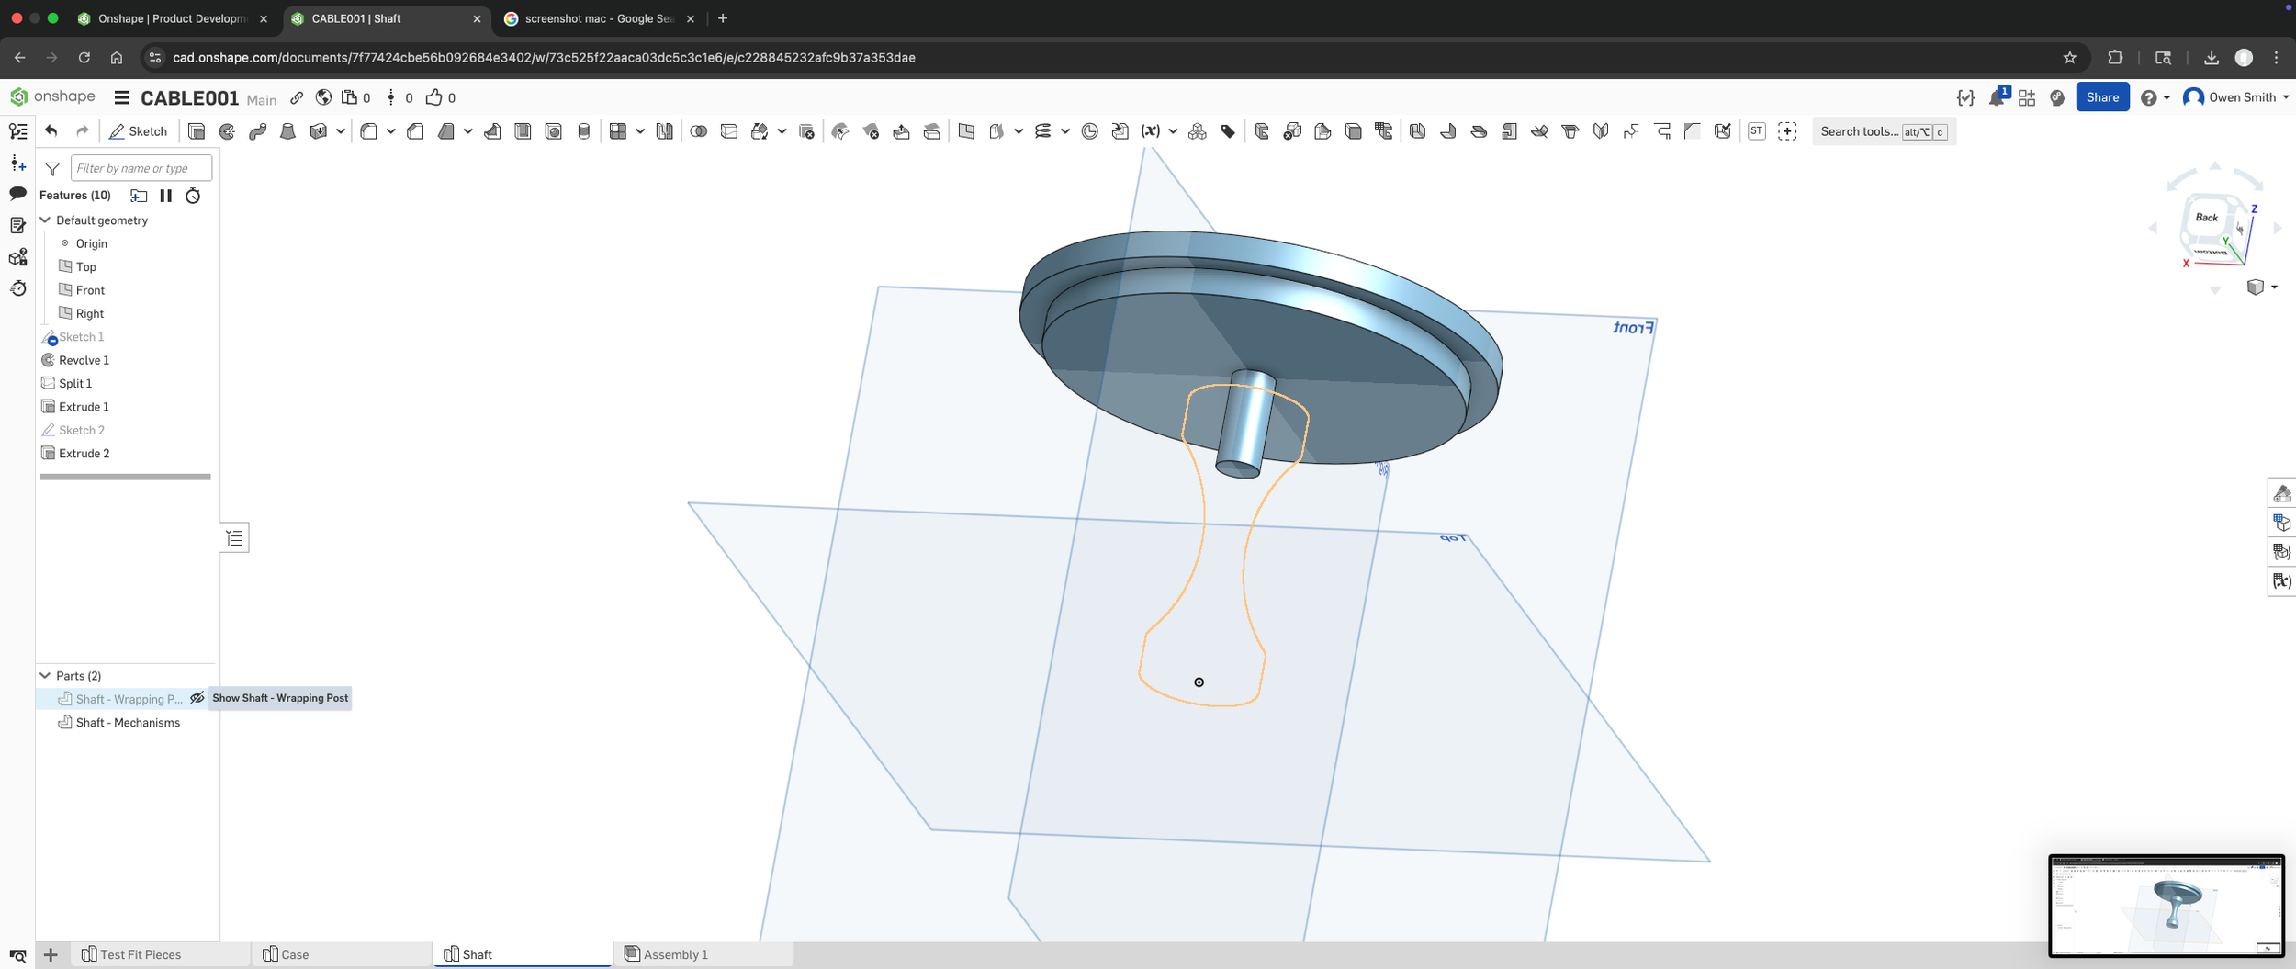Open the Helix tool
Image resolution: width=2296 pixels, height=969 pixels.
(1044, 130)
